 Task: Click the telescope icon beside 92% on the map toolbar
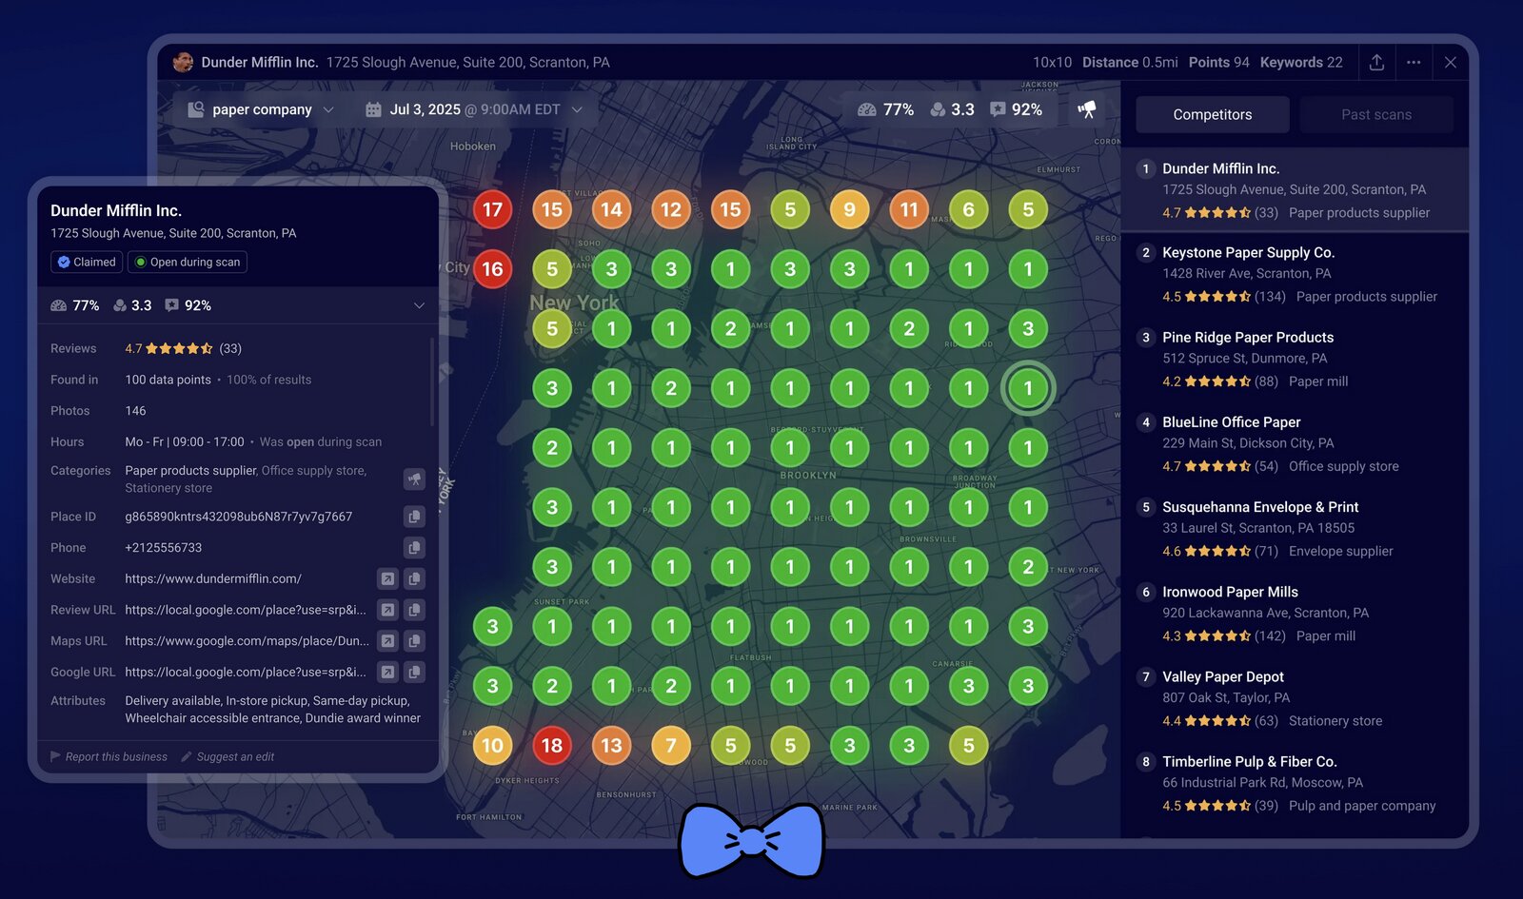[x=1087, y=109]
